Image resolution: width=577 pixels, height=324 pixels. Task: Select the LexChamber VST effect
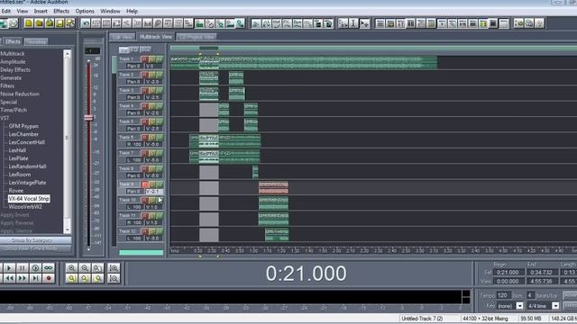pyautogui.click(x=23, y=134)
